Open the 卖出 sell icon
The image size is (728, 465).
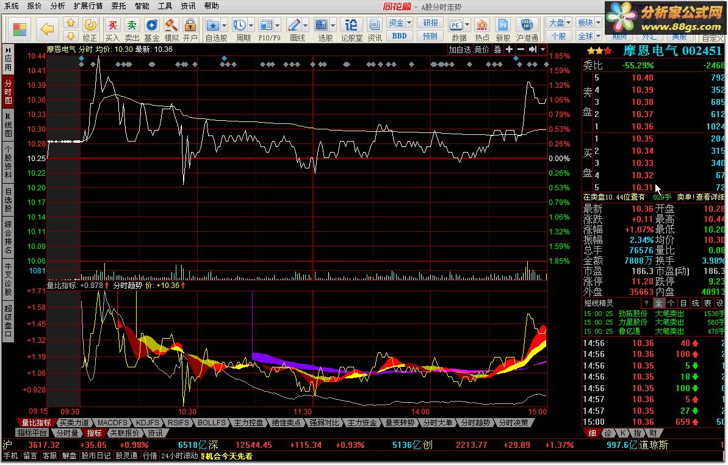click(x=132, y=30)
